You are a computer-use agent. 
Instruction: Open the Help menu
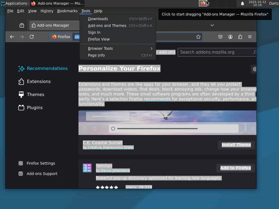(x=98, y=11)
